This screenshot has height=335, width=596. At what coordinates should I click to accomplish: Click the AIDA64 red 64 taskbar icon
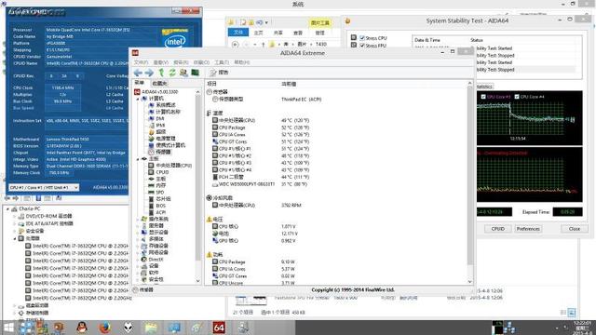click(219, 327)
